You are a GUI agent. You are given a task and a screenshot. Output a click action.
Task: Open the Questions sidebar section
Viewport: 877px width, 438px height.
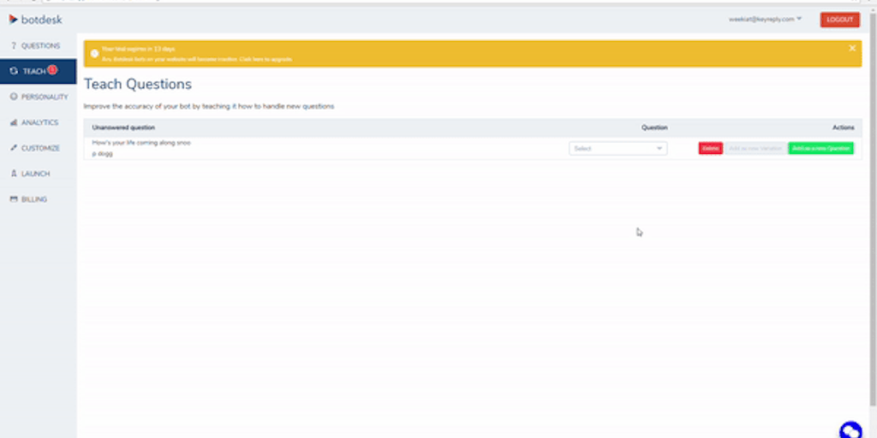click(38, 46)
